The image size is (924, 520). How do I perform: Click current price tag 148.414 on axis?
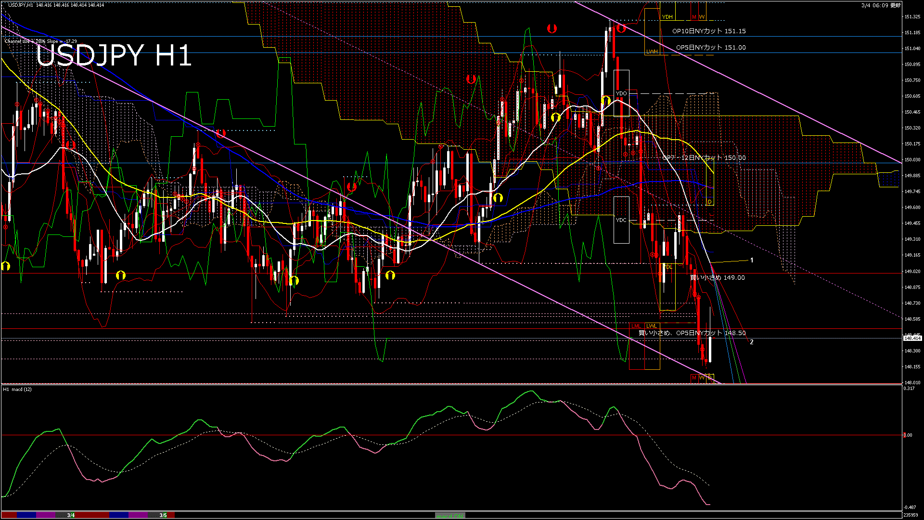click(x=912, y=338)
